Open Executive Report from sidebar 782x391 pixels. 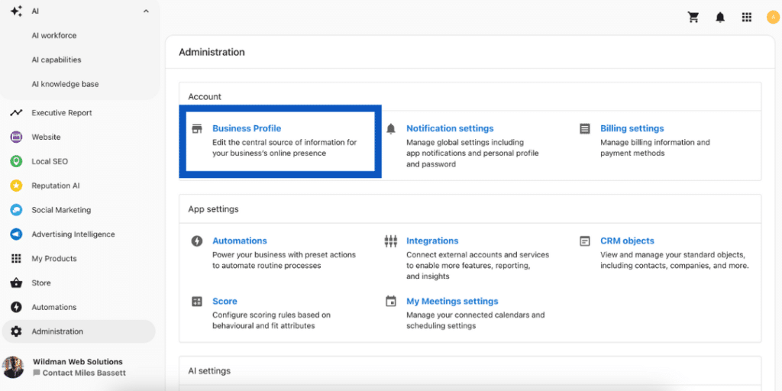tap(61, 113)
